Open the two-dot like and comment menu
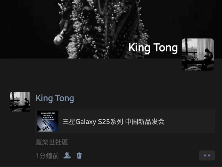Viewport: 222px width, 167px height. point(207,155)
